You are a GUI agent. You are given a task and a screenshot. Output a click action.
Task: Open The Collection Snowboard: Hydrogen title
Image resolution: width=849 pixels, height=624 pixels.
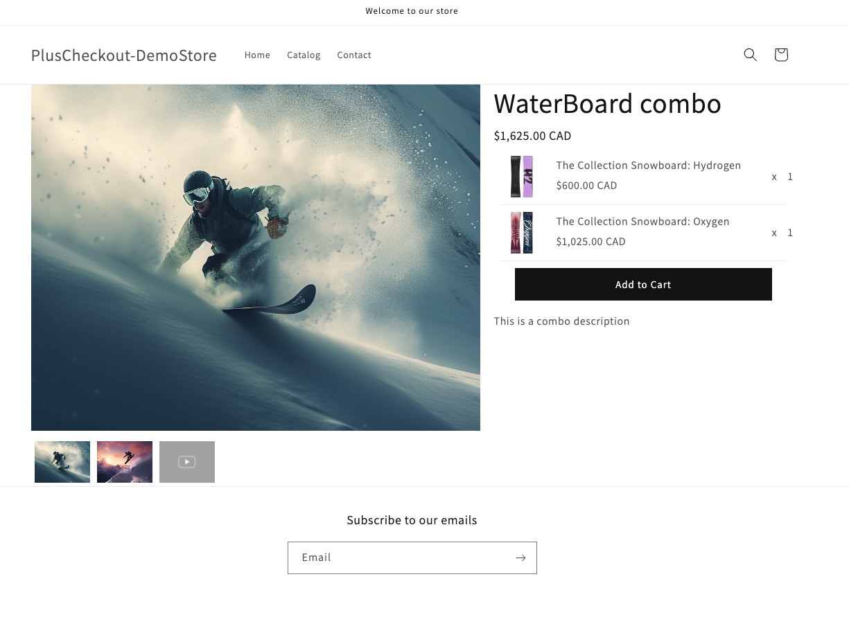coord(648,165)
